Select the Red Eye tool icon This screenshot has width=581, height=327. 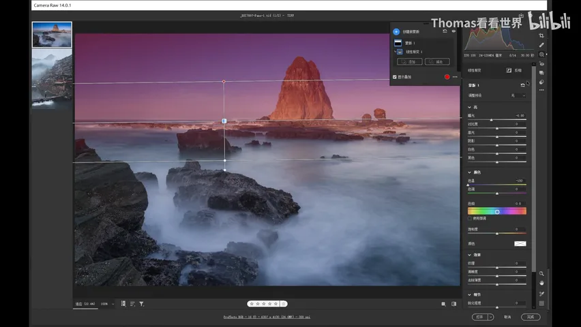(541, 64)
